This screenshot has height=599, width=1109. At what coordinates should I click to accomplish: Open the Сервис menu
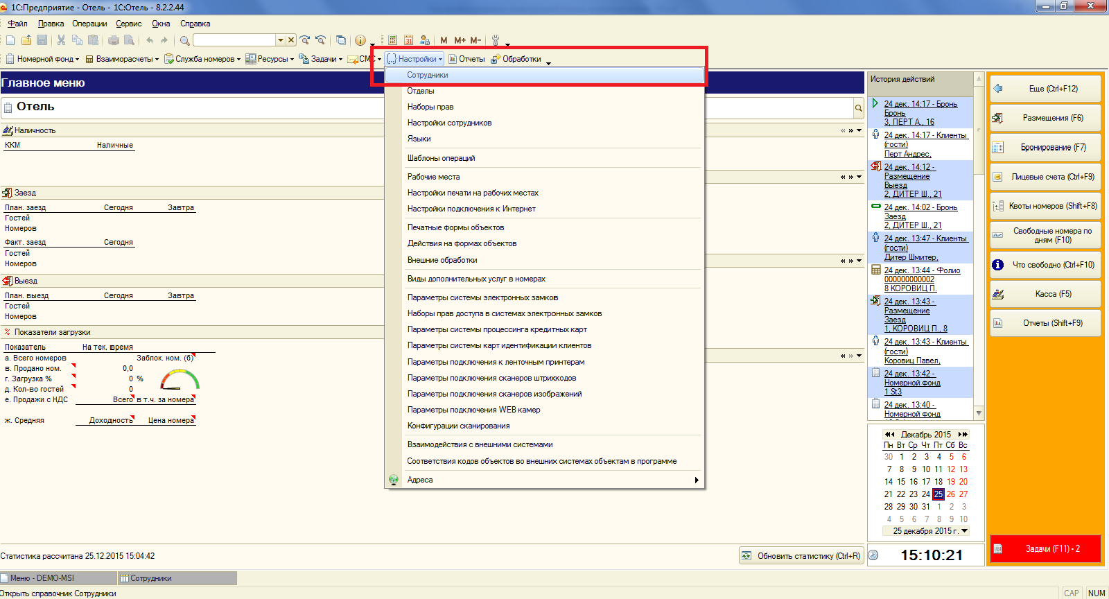click(128, 24)
